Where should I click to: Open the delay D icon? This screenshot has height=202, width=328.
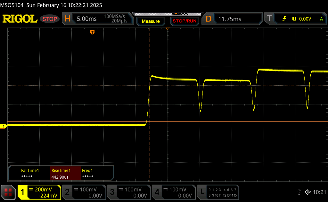pos(209,19)
